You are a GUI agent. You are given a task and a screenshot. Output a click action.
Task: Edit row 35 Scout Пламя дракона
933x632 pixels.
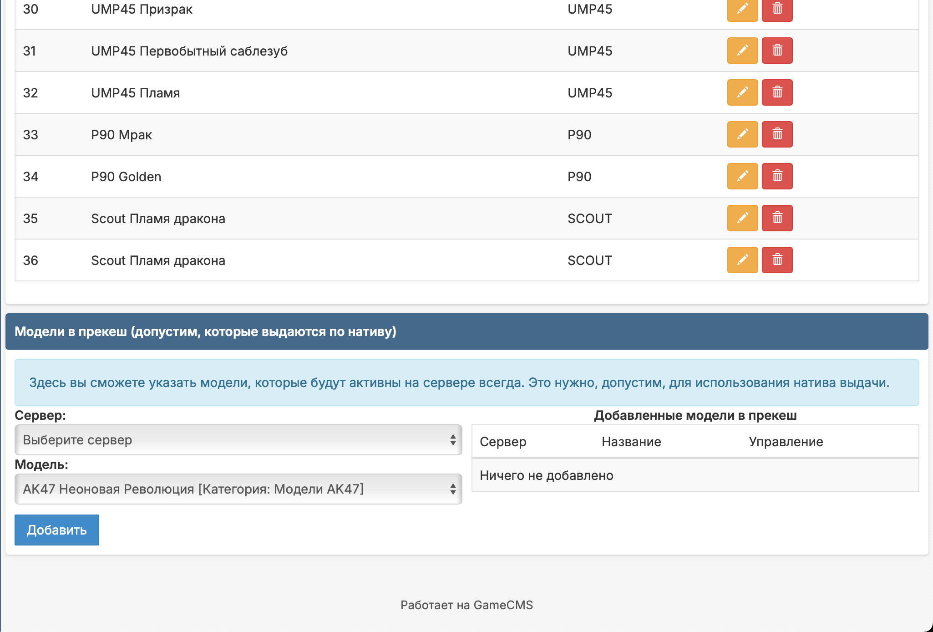[742, 218]
